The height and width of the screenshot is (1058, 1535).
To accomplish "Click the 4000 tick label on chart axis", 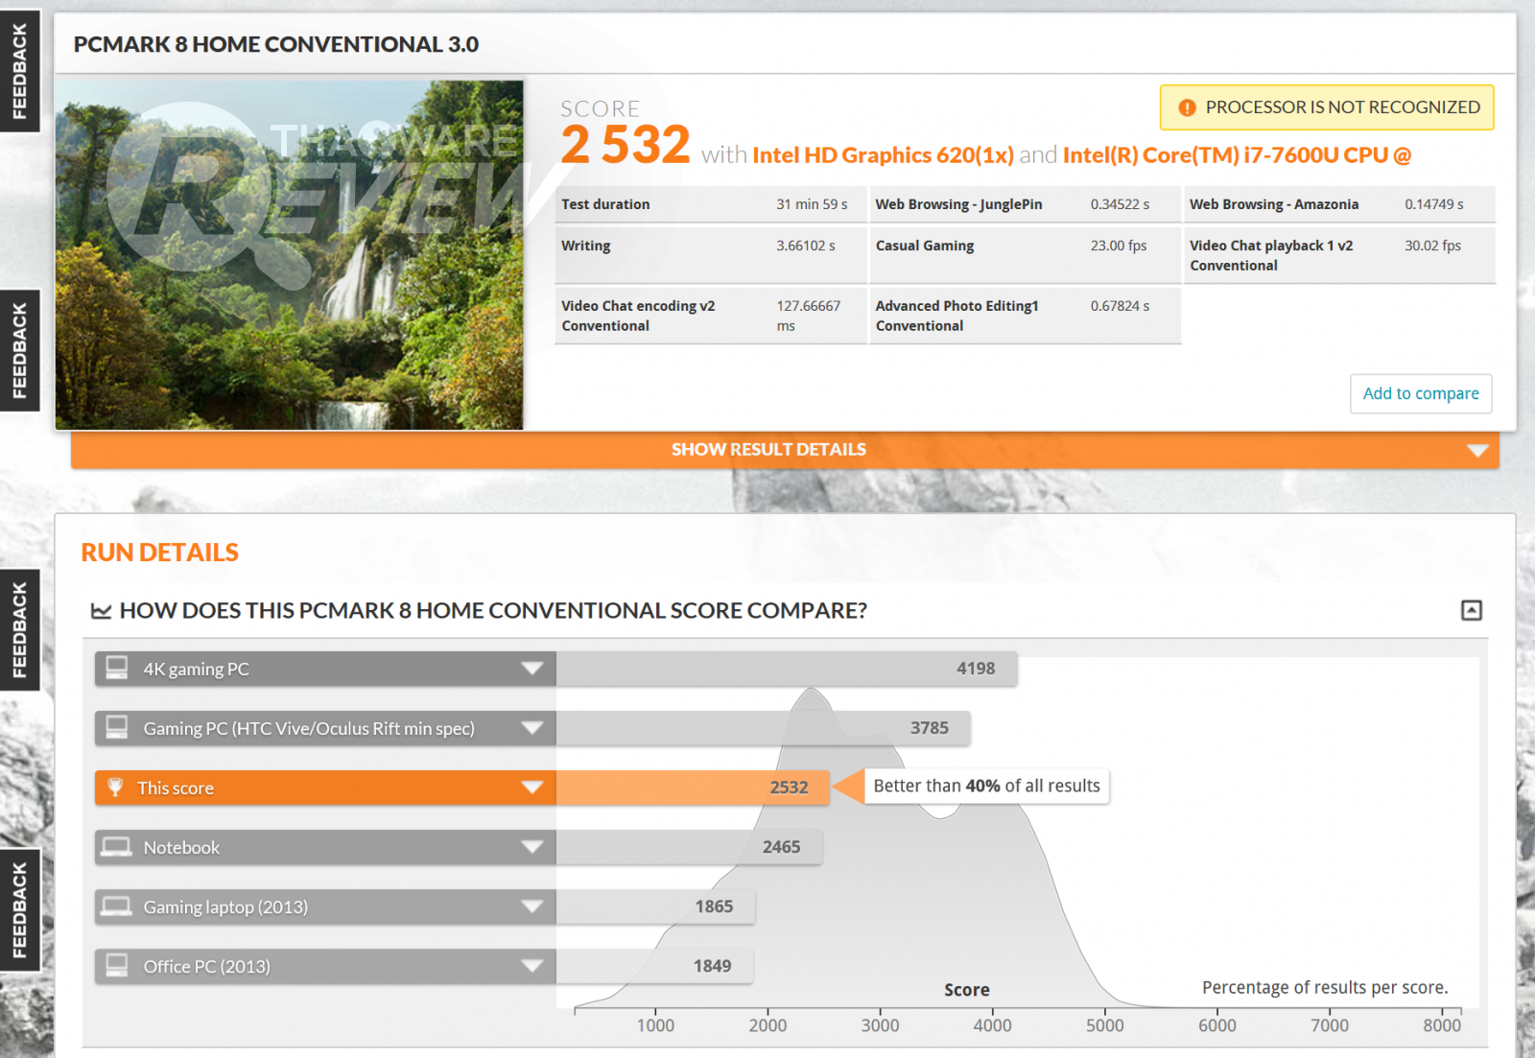I will 992,1025.
